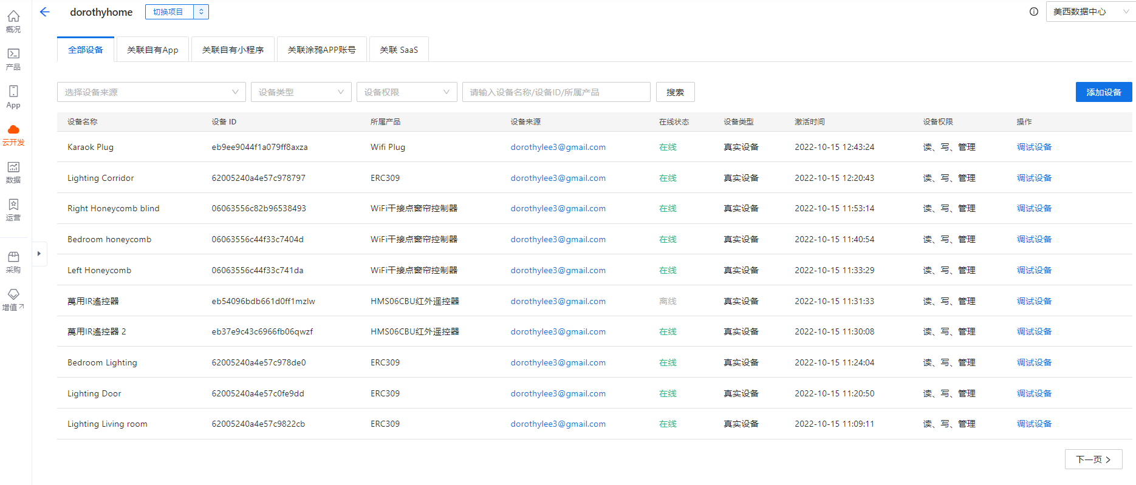Switch to the 关联 SaaS tab
Screen dimensions: 1136x485
(399, 50)
